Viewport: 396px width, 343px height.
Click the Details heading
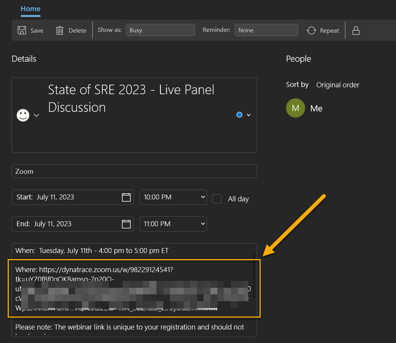24,59
